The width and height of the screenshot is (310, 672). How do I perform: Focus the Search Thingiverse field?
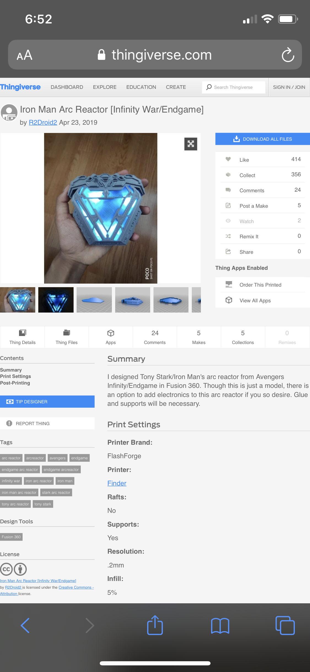(234, 87)
